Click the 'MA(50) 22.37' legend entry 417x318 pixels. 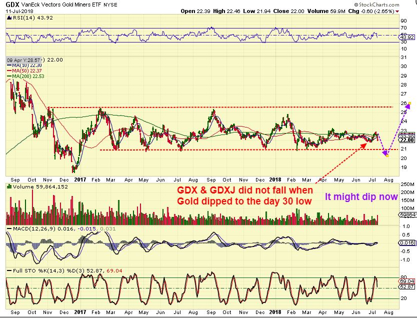(27, 70)
